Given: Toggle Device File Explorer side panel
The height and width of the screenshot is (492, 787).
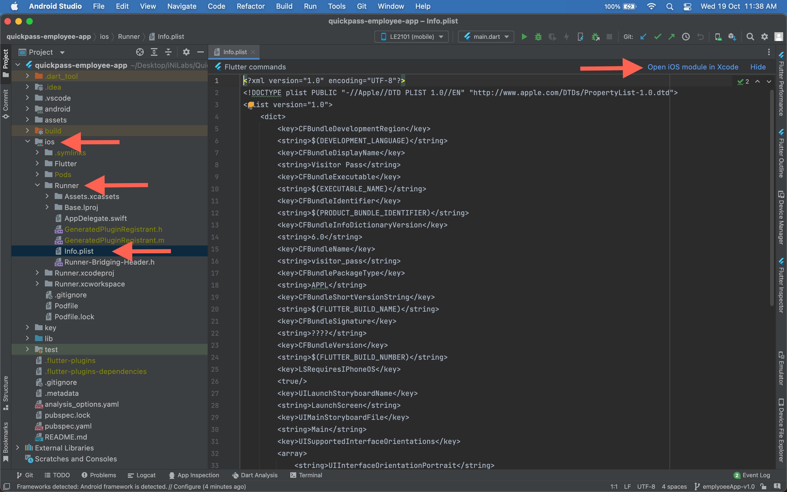Looking at the screenshot, I should (x=781, y=430).
